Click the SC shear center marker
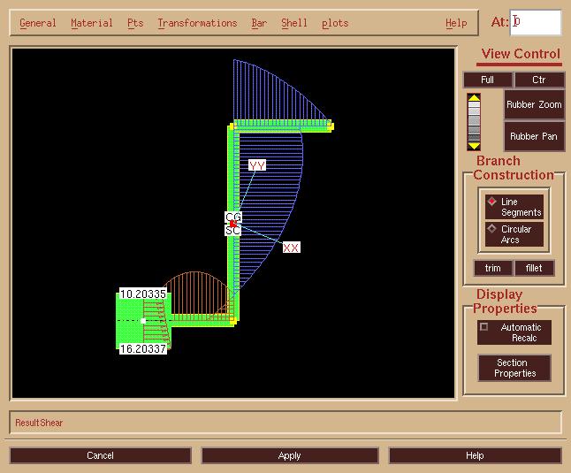This screenshot has height=473, width=571. tap(232, 230)
